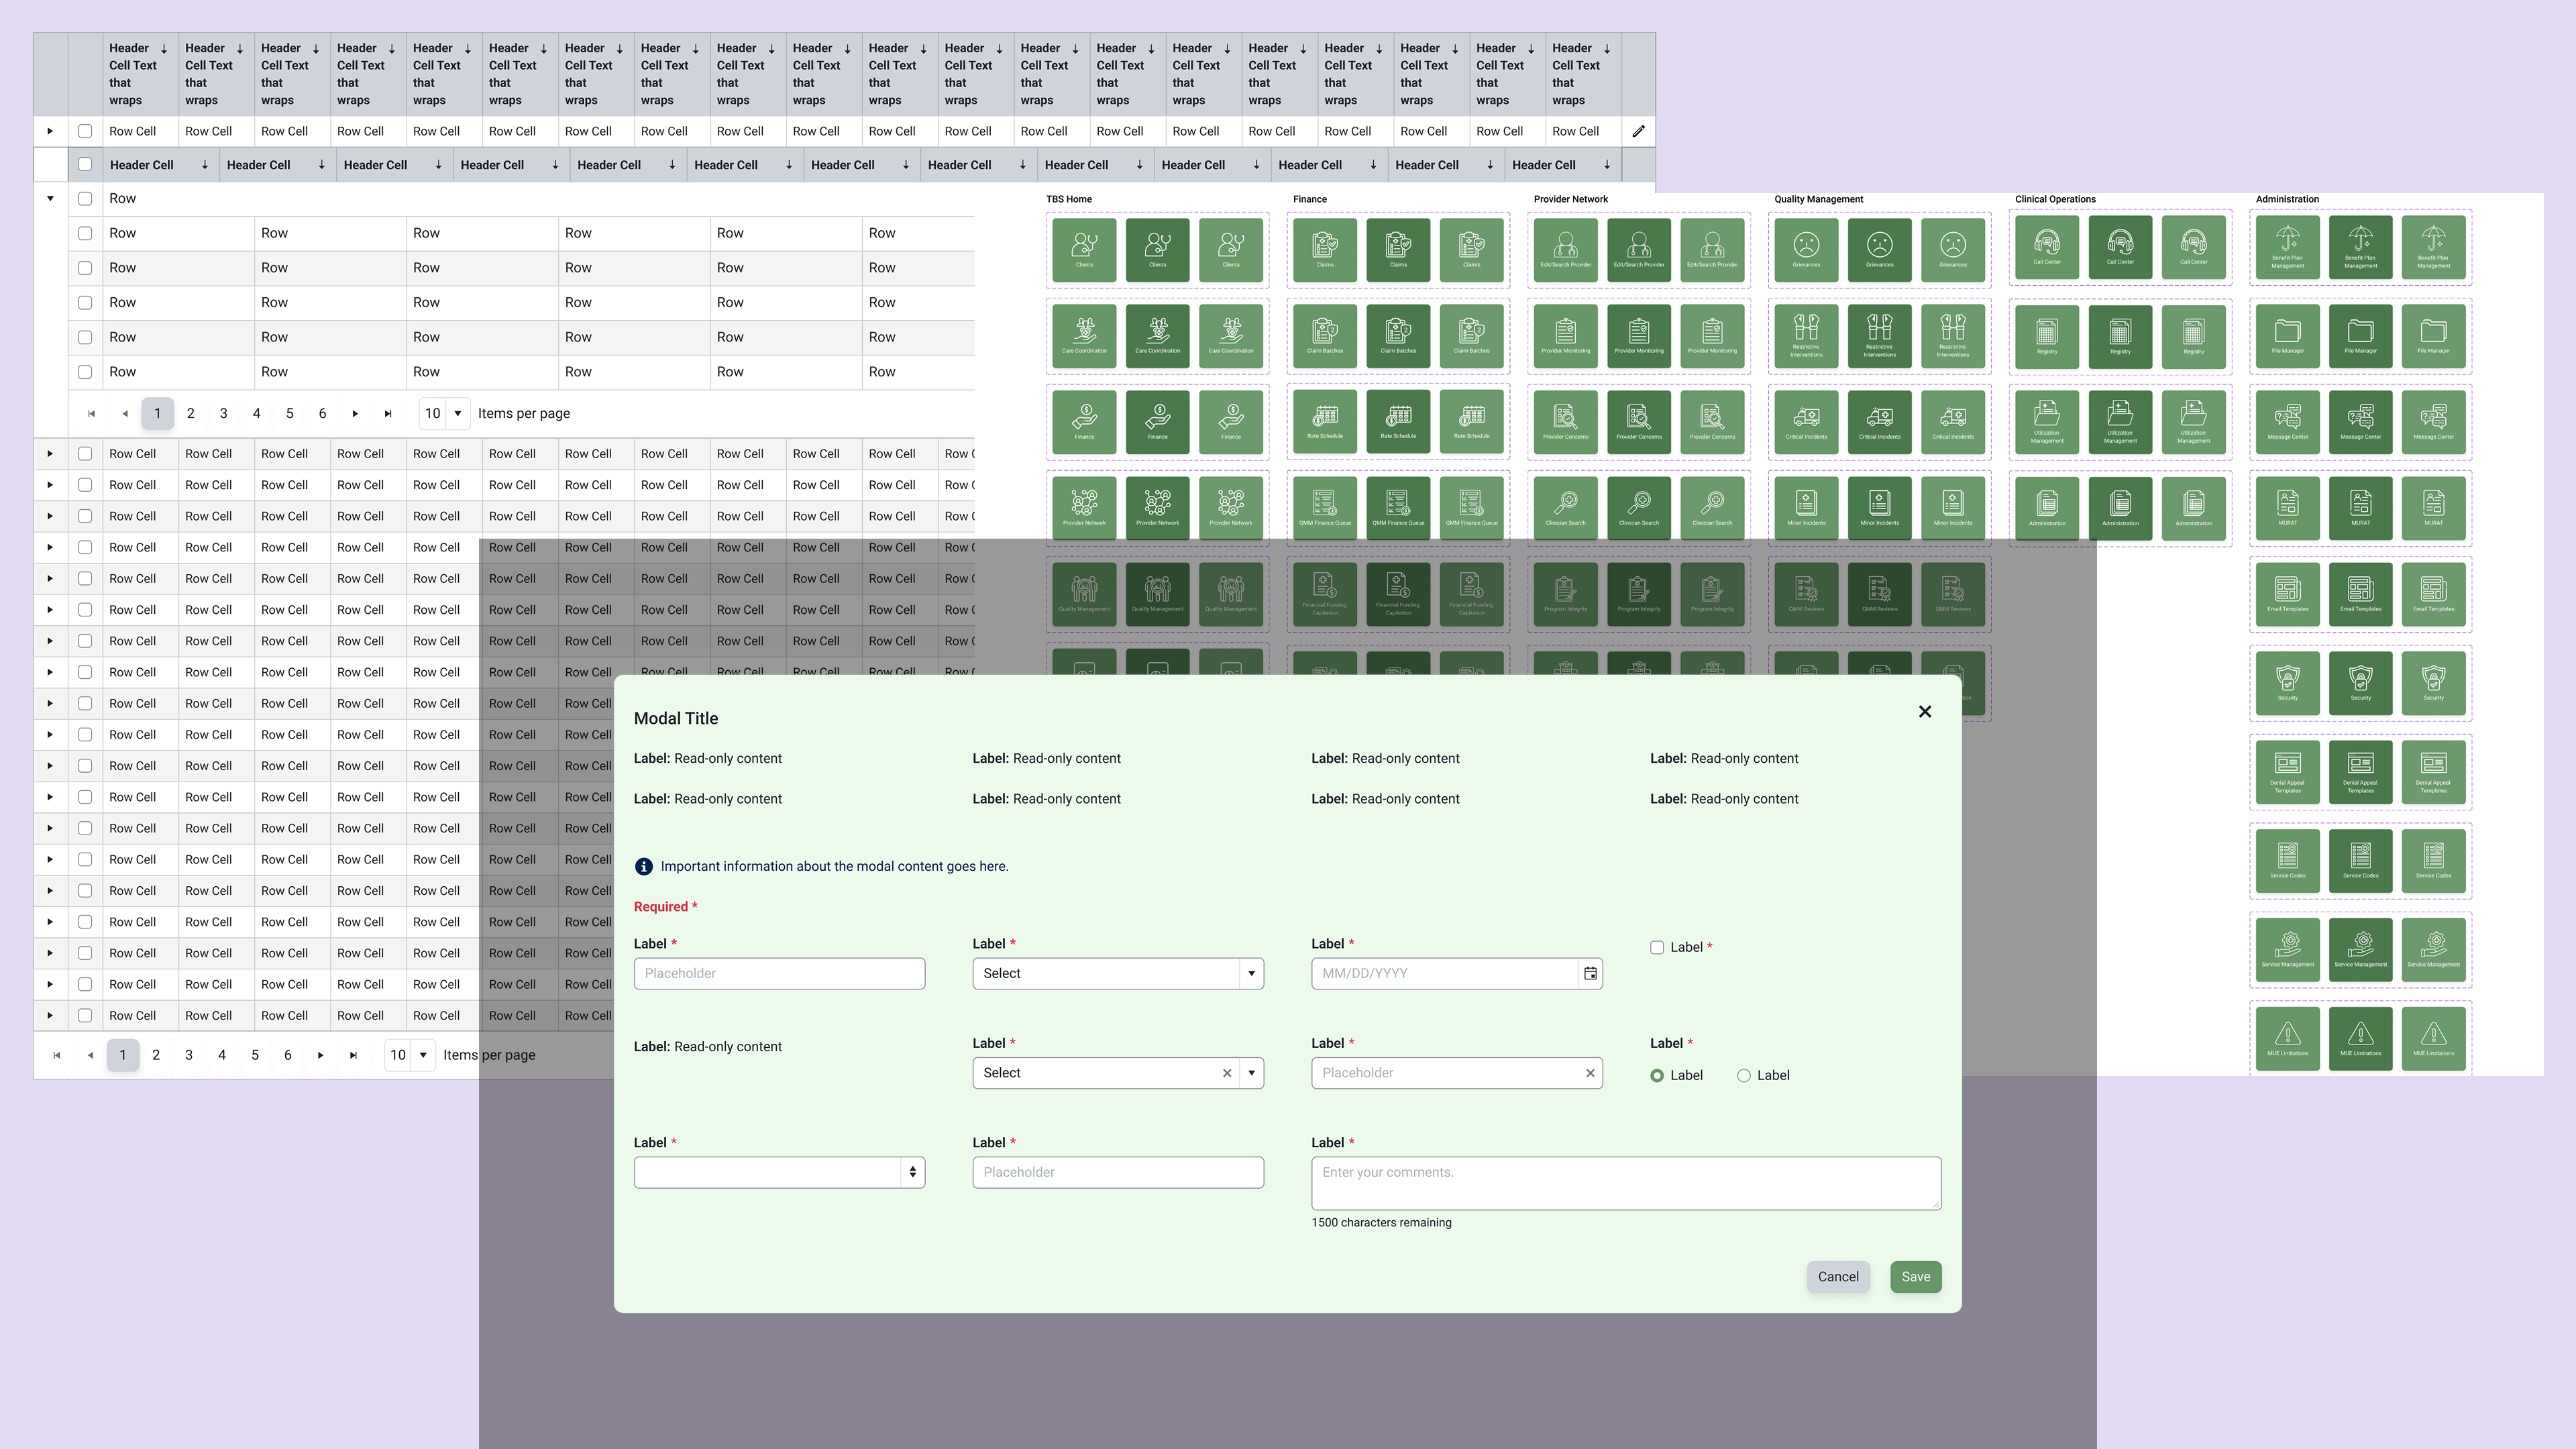Click the Administration section heading

click(2287, 199)
